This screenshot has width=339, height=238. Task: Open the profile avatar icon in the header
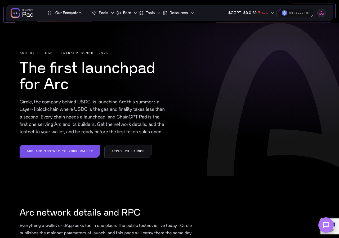coord(322,13)
